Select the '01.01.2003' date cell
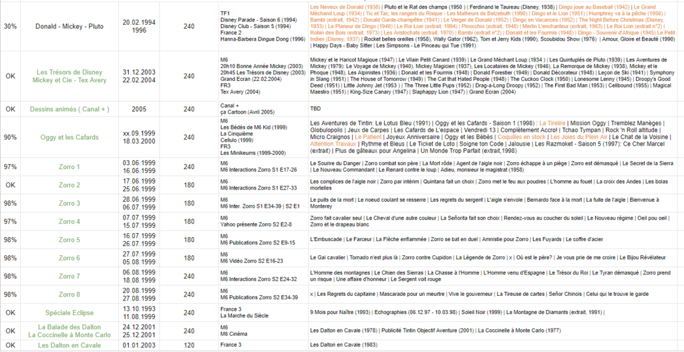Viewport: 684px width, 352px height. click(x=139, y=345)
